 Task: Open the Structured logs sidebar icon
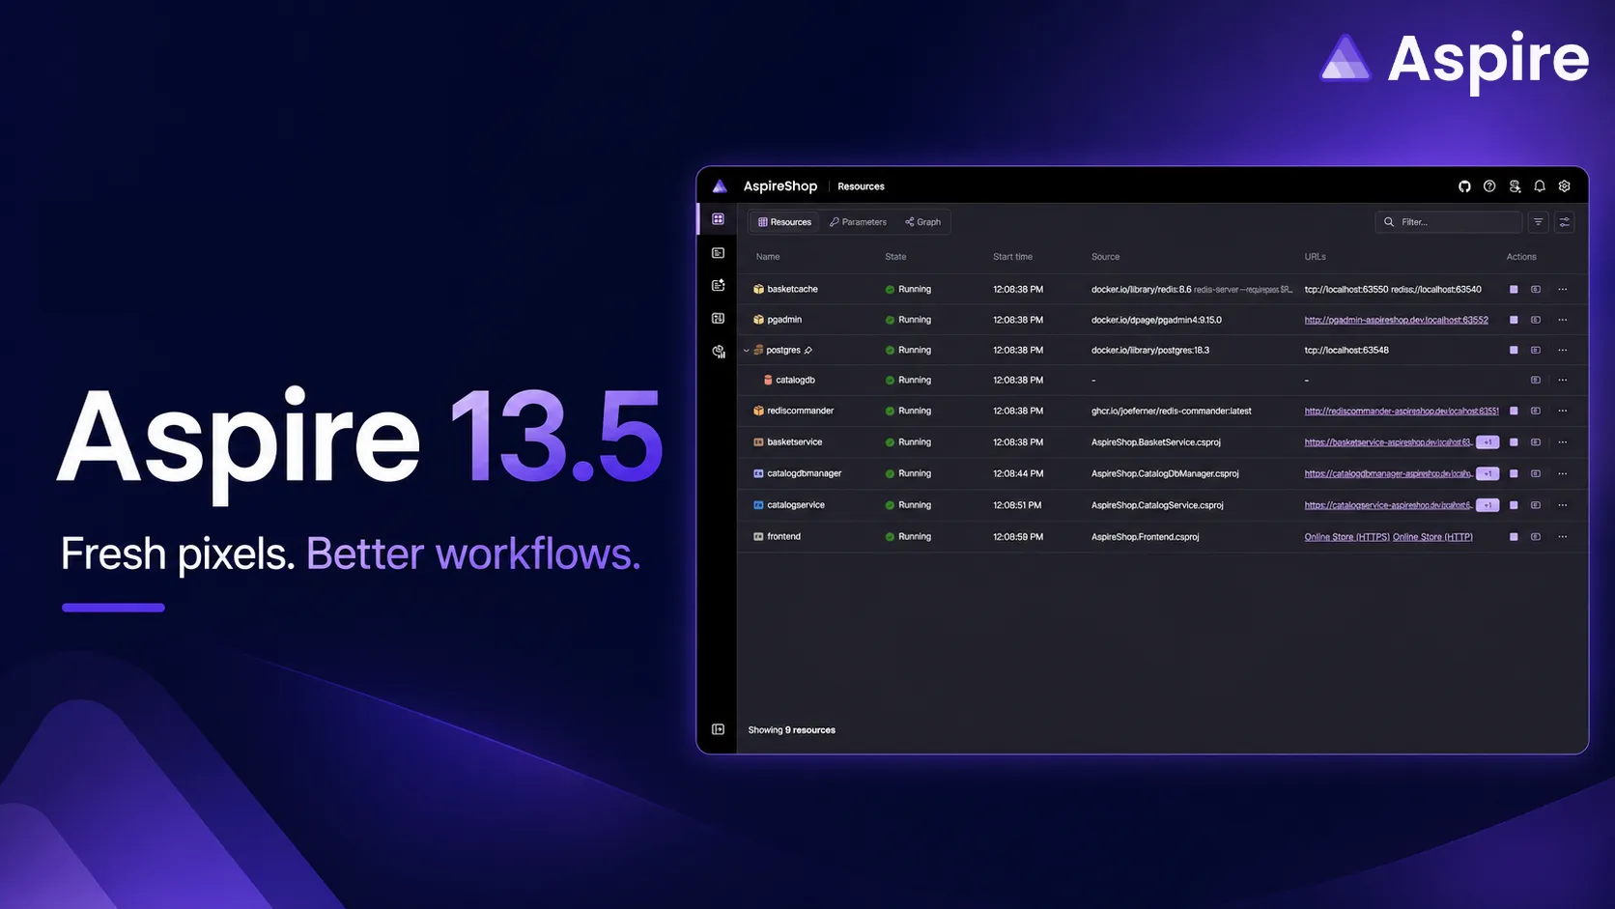pyautogui.click(x=718, y=285)
